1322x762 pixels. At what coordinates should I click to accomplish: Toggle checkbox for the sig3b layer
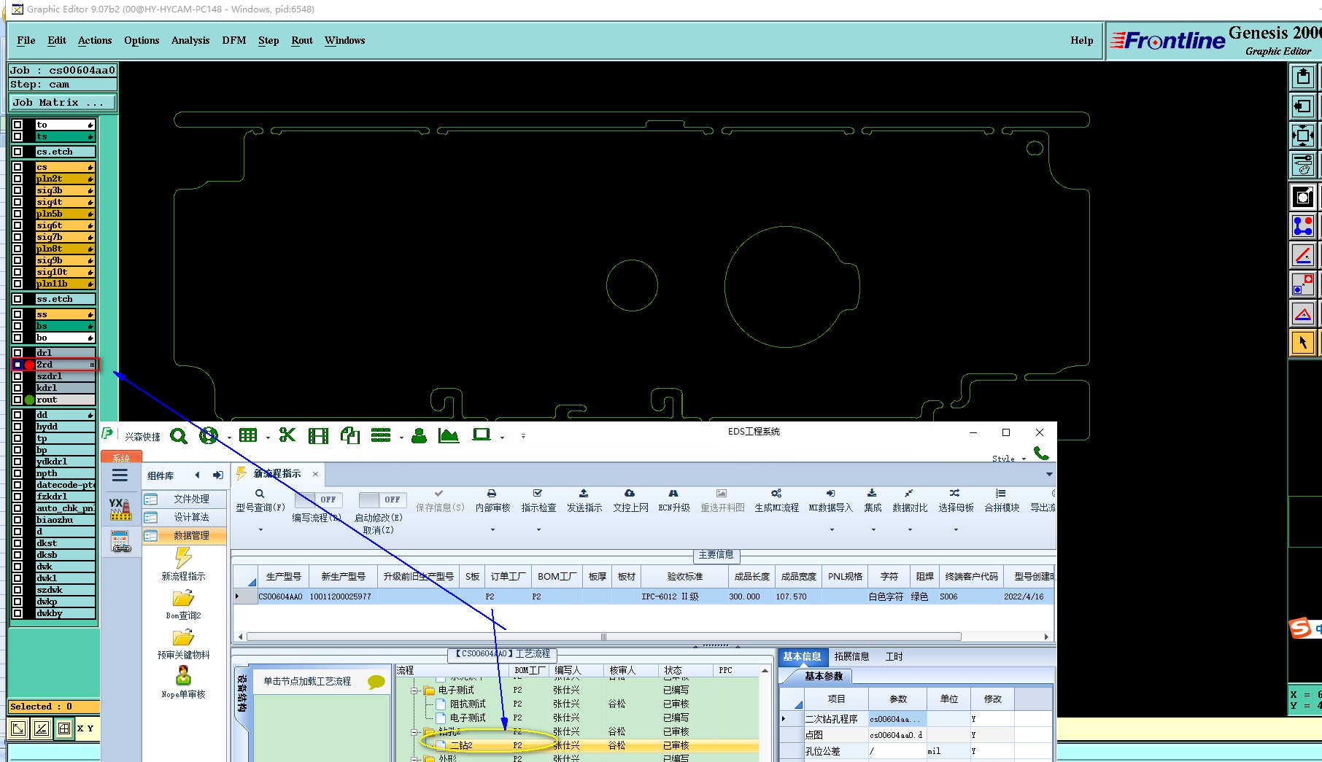pyautogui.click(x=18, y=190)
